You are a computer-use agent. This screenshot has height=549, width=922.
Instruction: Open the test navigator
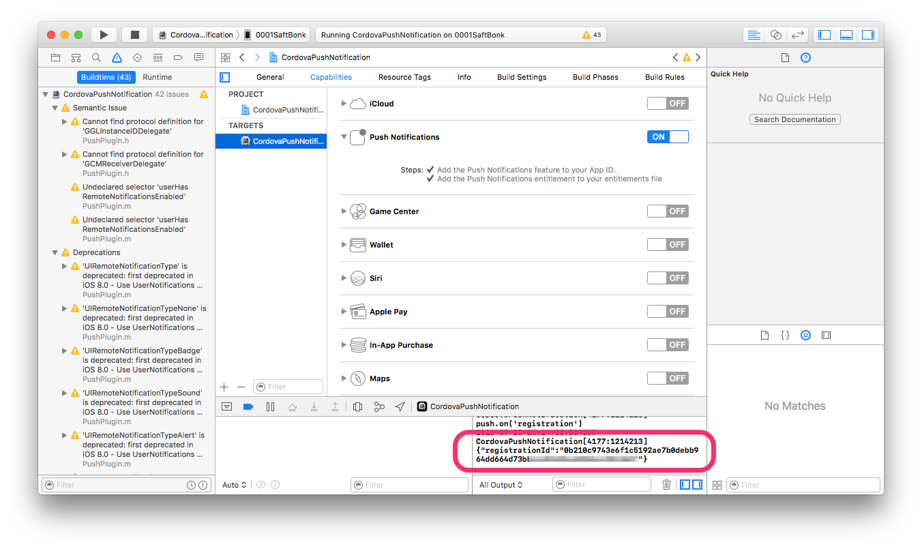click(137, 57)
